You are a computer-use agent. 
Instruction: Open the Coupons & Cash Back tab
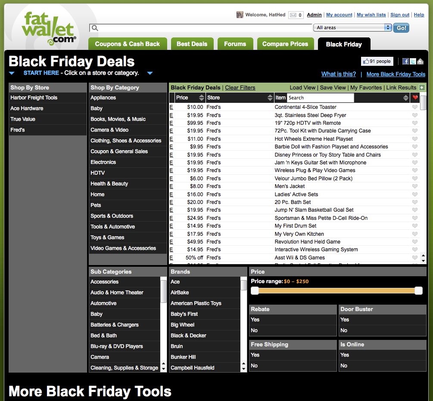pyautogui.click(x=128, y=44)
